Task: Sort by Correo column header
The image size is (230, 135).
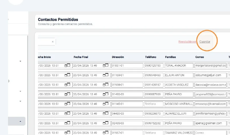Action: point(199,57)
